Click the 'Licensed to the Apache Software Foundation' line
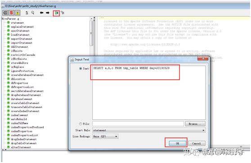Image resolution: width=251 pixels, height=163 pixels. tap(158, 21)
